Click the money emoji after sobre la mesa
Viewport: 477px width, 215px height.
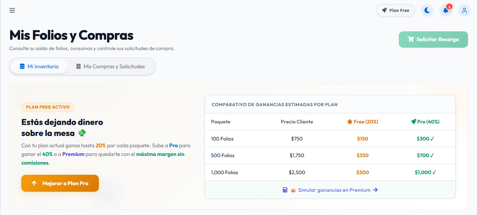tap(82, 133)
